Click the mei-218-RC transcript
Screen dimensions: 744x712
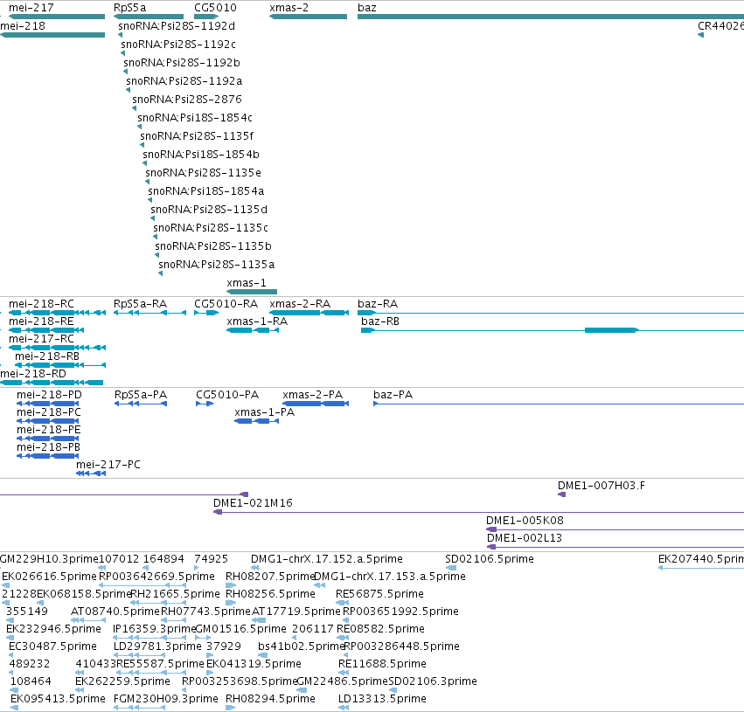coord(57,313)
